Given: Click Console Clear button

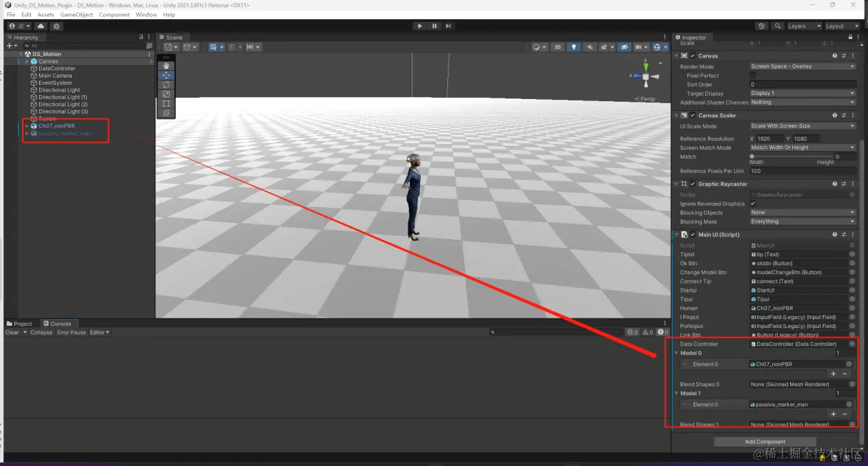Looking at the screenshot, I should click(x=12, y=332).
